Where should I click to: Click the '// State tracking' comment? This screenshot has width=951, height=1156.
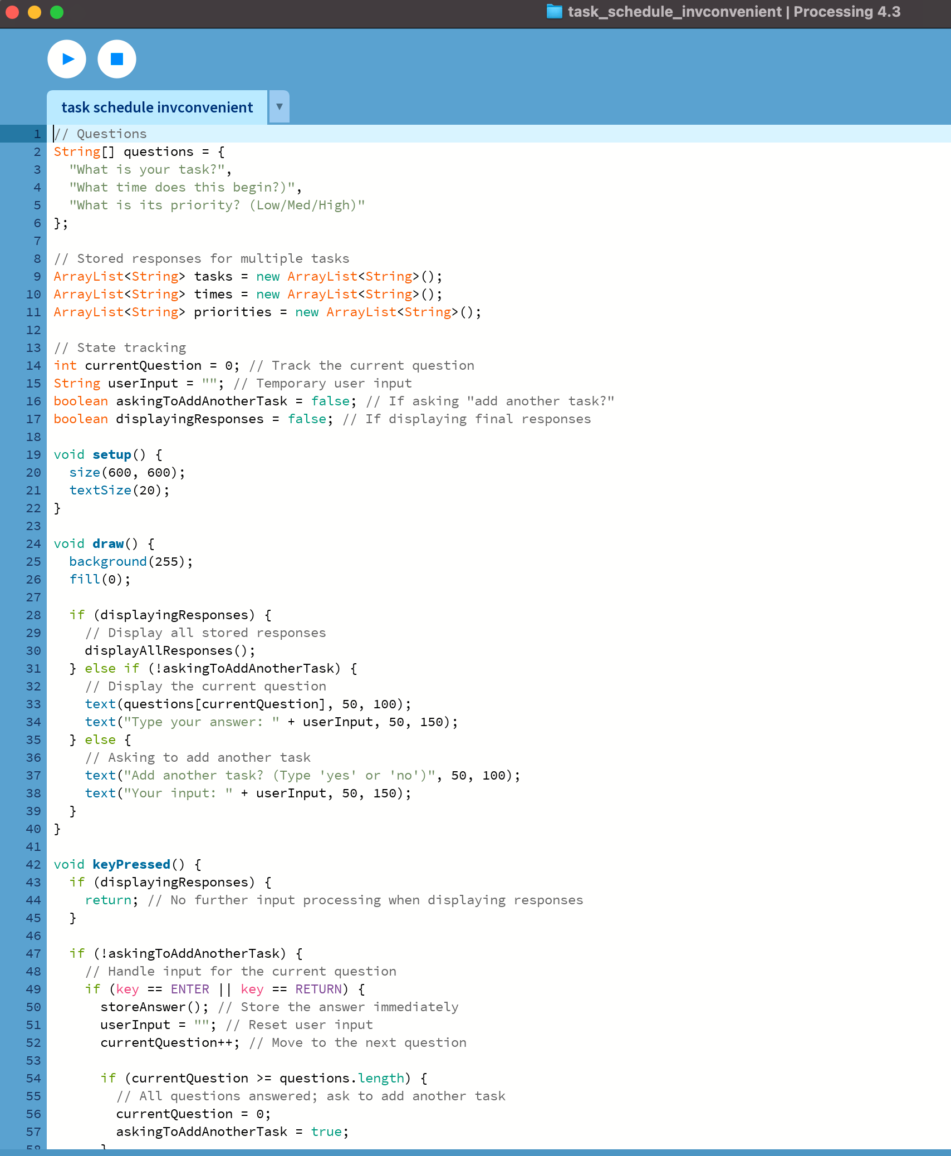pos(120,347)
